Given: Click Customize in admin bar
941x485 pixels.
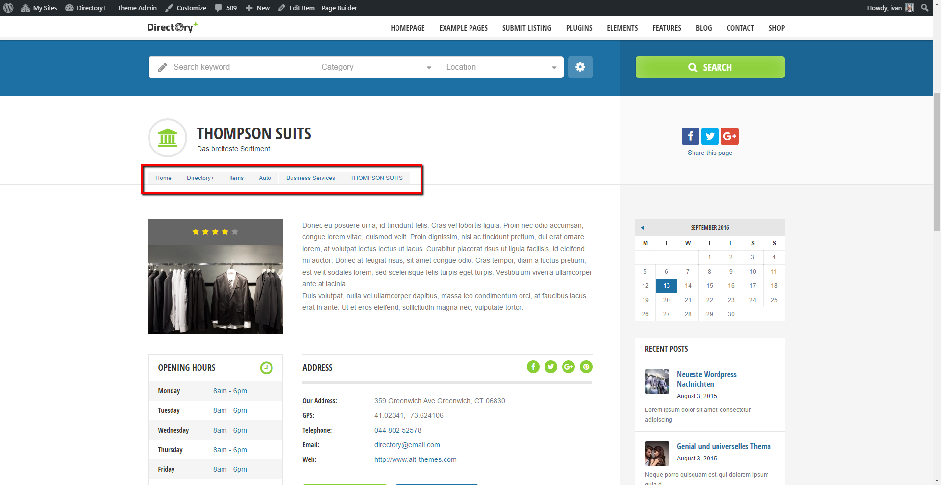Looking at the screenshot, I should [x=186, y=8].
